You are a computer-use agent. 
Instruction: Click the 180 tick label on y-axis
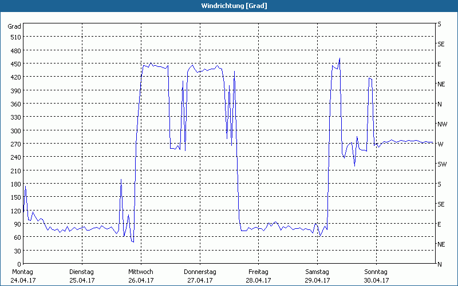[x=15, y=184]
